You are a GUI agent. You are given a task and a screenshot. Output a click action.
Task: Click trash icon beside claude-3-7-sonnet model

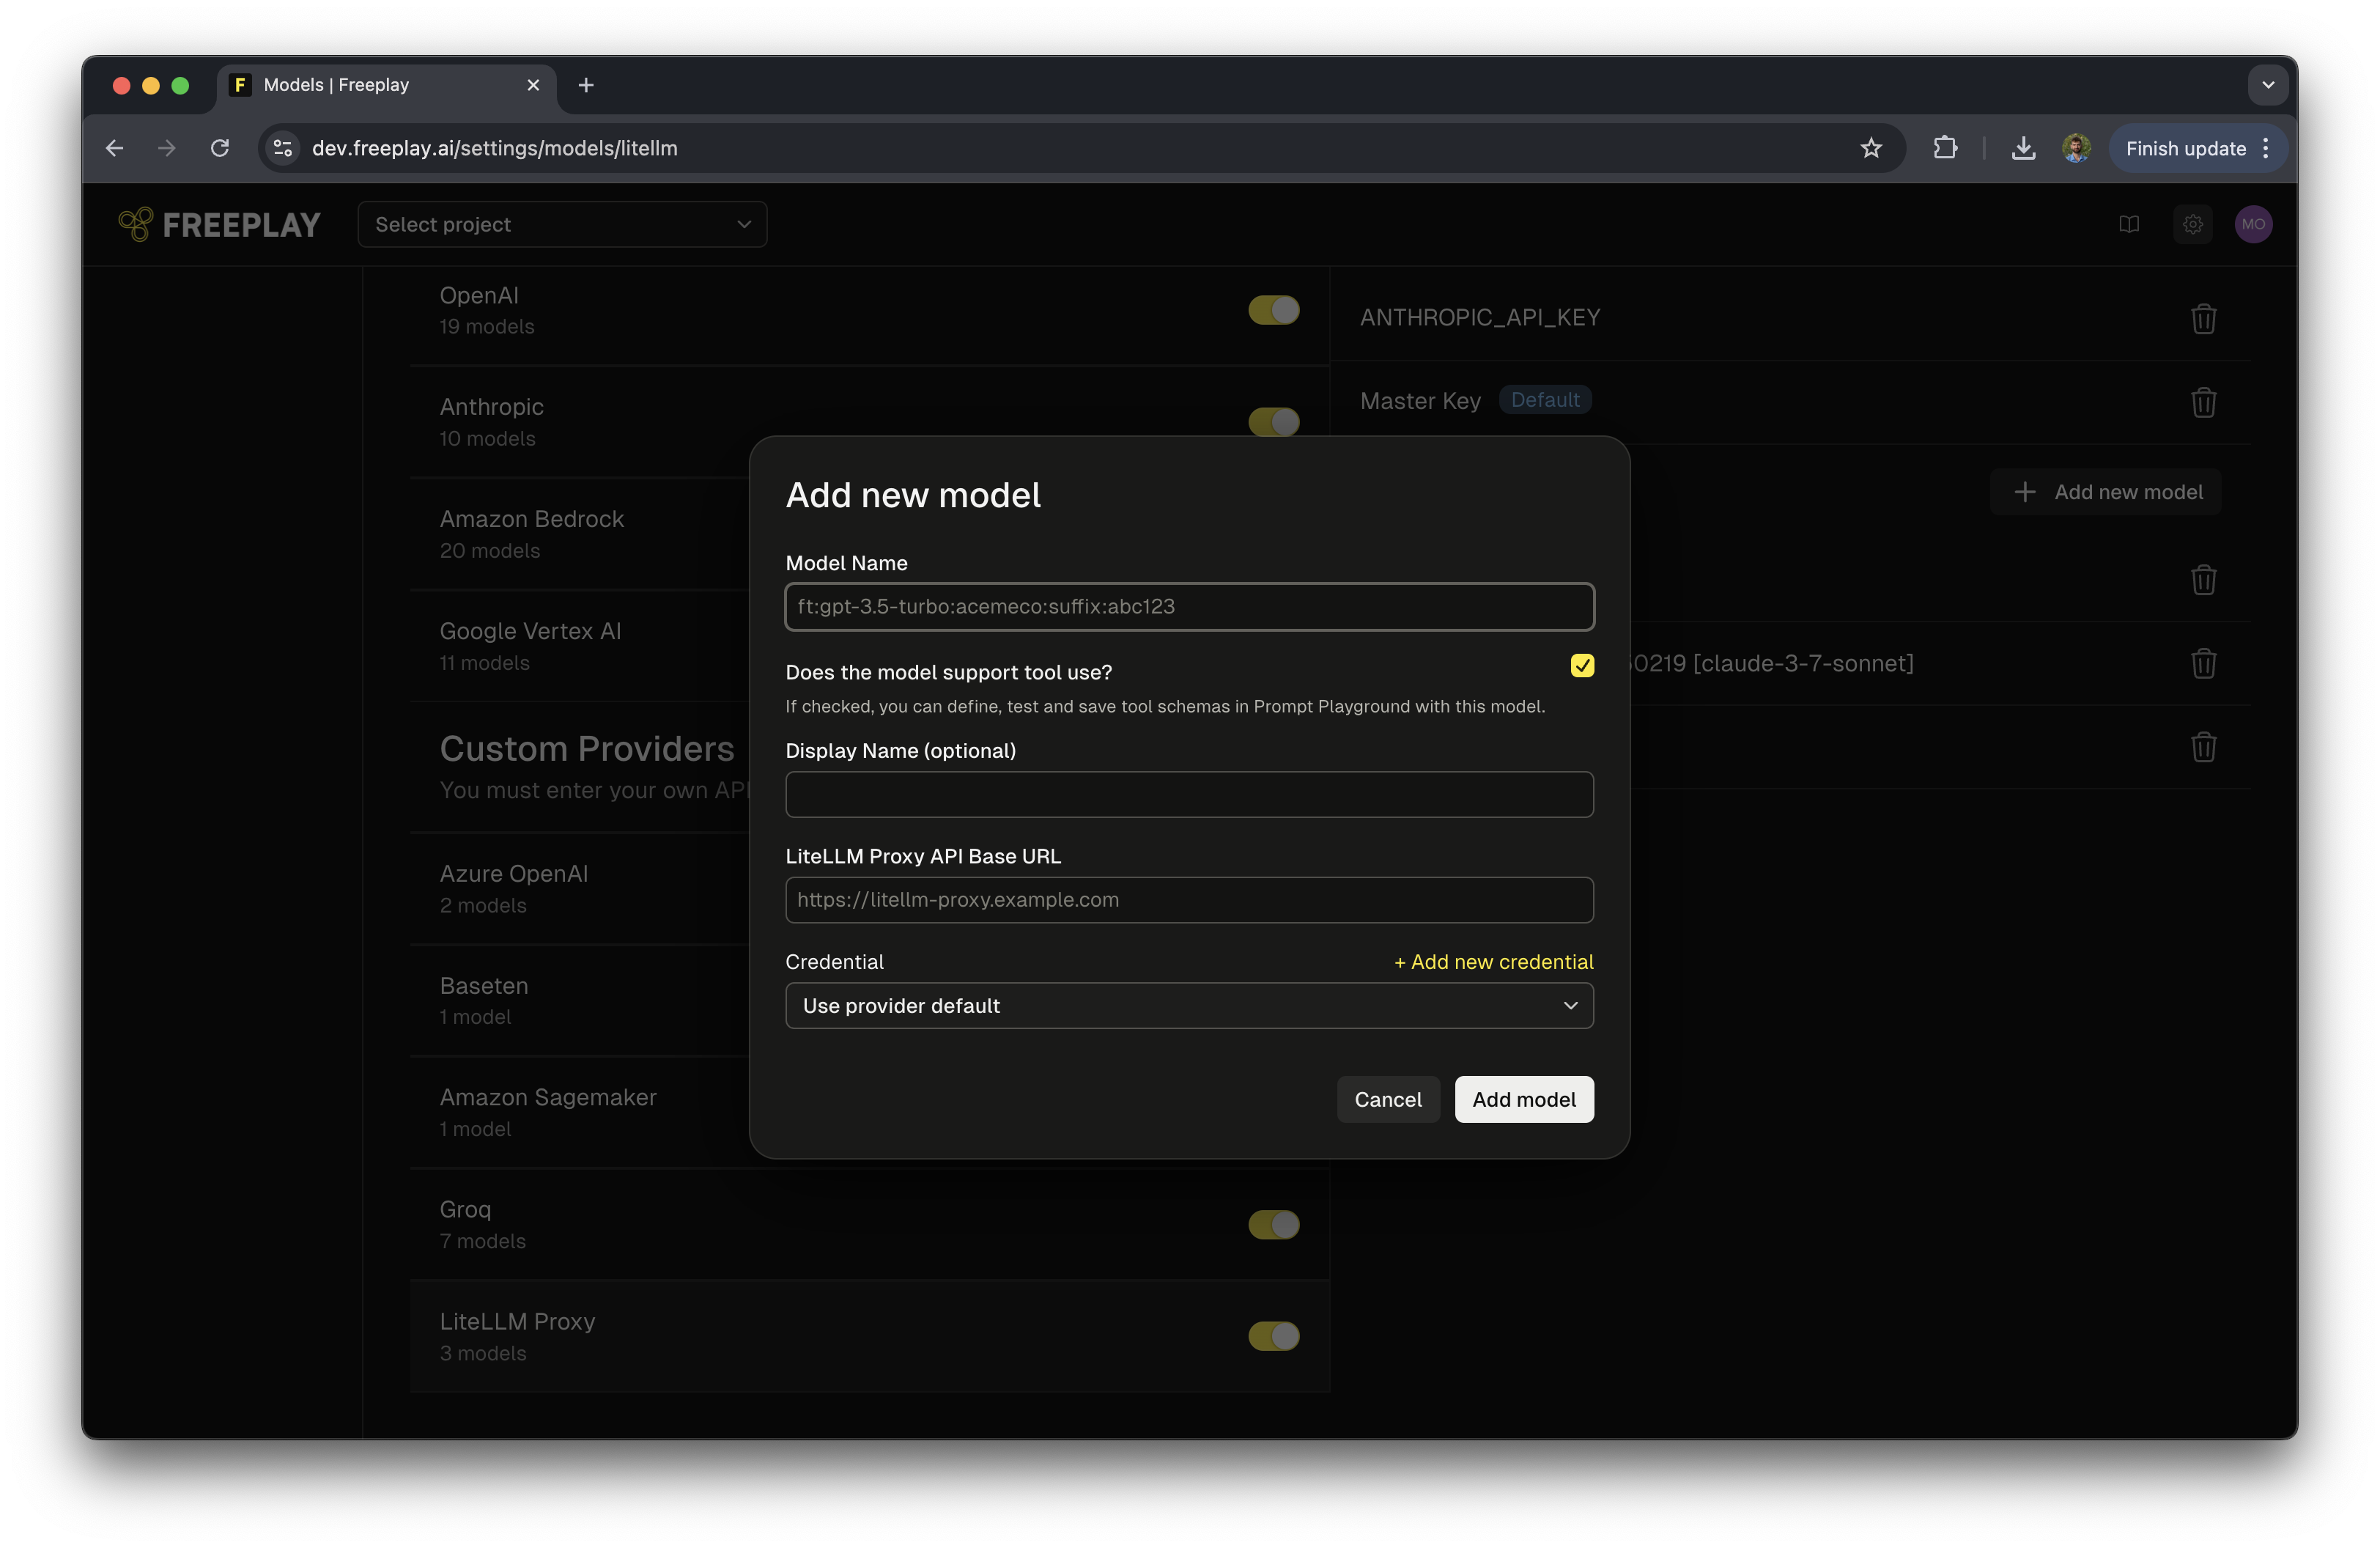point(2203,663)
